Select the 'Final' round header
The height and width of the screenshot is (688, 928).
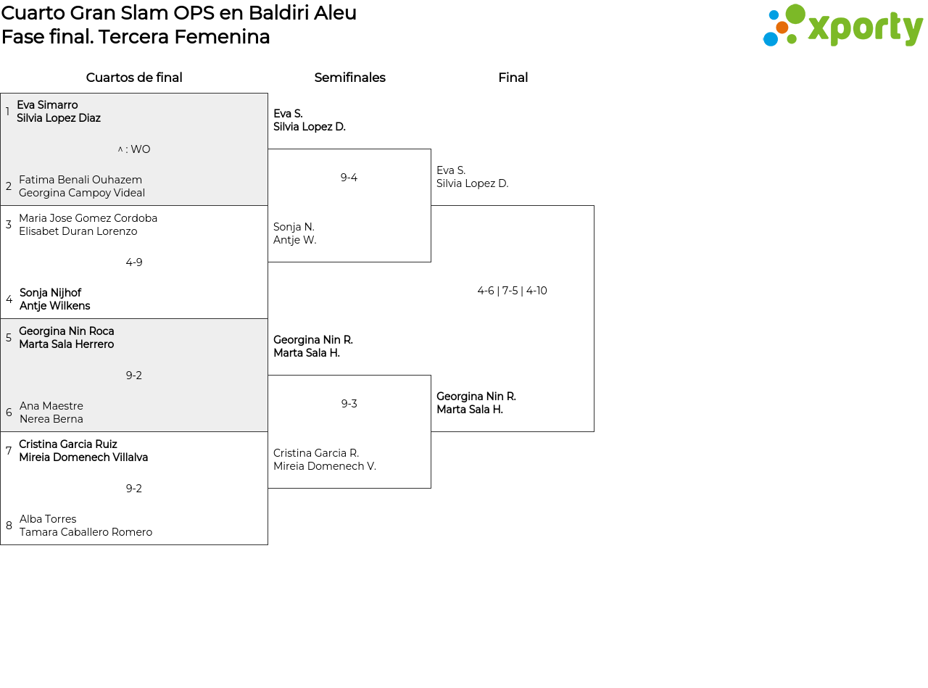[x=513, y=78]
